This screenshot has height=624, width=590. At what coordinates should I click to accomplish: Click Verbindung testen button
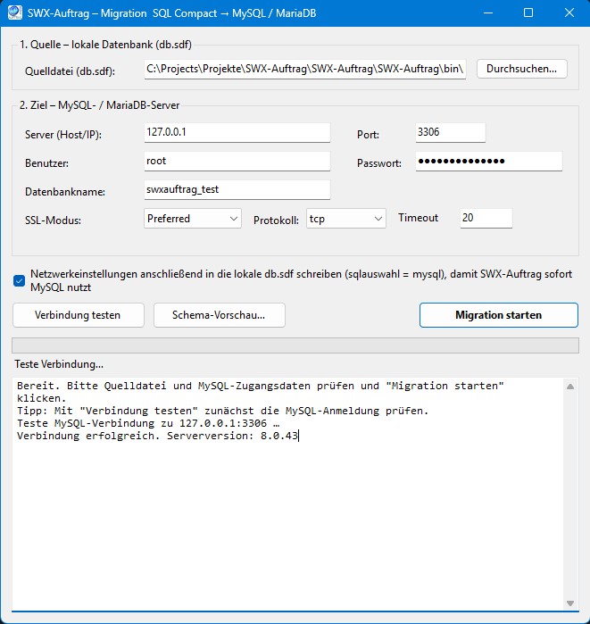coord(78,315)
